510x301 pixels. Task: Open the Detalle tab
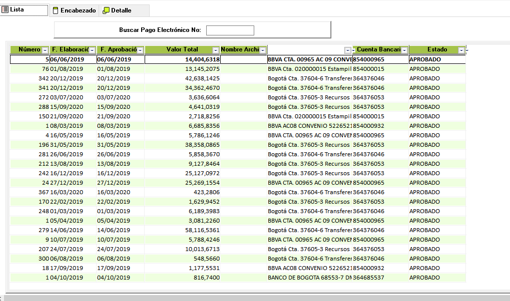click(117, 10)
